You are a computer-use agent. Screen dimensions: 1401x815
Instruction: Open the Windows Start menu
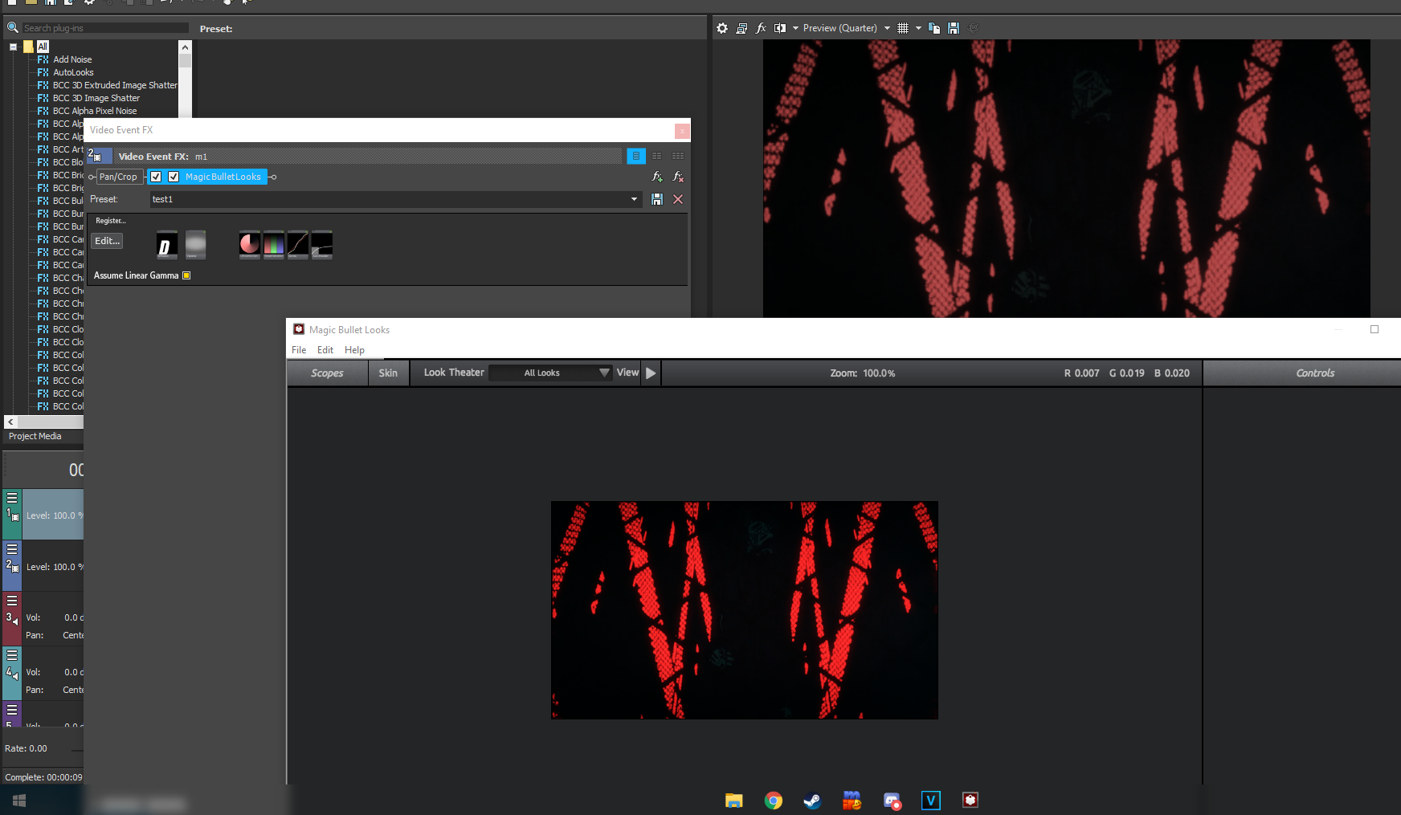coord(19,801)
